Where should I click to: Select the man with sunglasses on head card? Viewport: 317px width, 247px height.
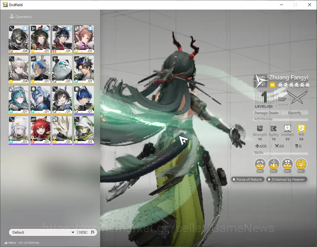coord(84,69)
